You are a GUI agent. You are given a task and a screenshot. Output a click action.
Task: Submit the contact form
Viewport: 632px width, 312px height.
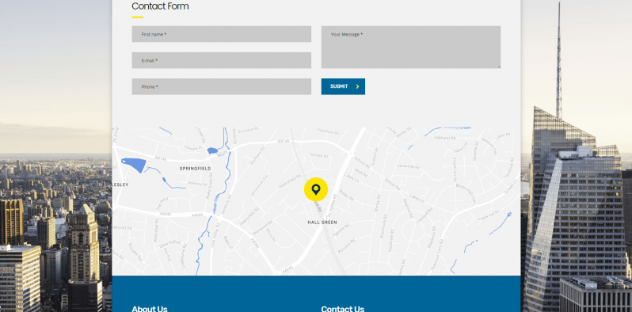point(343,86)
